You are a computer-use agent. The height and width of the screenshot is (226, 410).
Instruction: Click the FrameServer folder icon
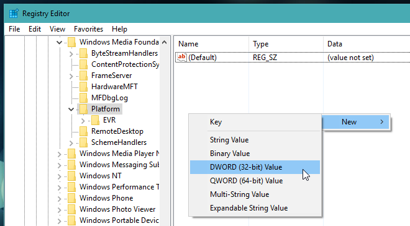point(83,76)
